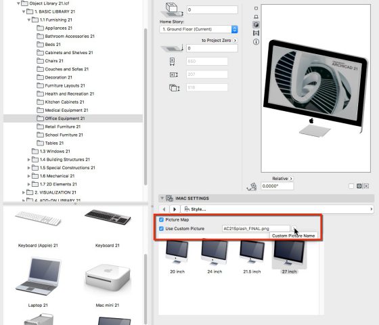This screenshot has height=325, width=379.
Task: Open the Bathroom Accessories 21 folder
Action: point(66,37)
